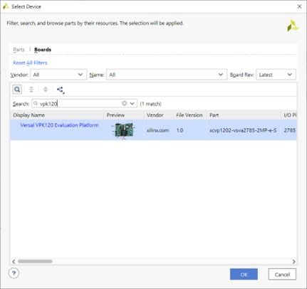The height and width of the screenshot is (289, 307).
Task: Sort by Part column header
Action: tap(244, 115)
